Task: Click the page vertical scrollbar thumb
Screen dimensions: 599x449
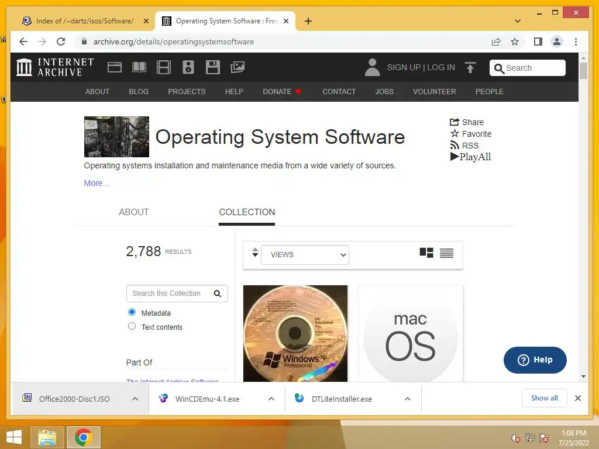Action: [x=583, y=71]
